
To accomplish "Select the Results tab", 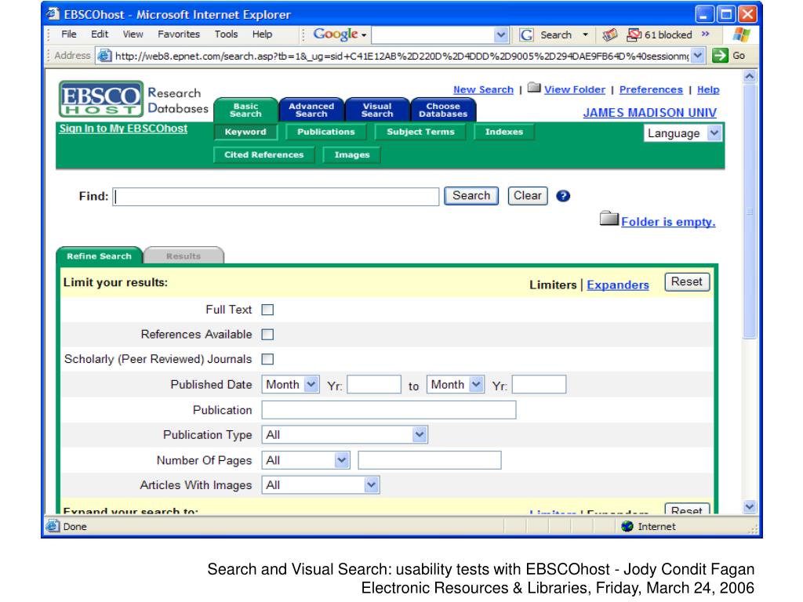I will pyautogui.click(x=183, y=256).
